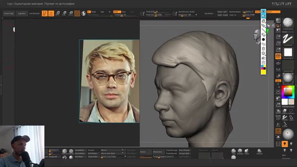Choose the line tool in annotation bar
The height and width of the screenshot is (167, 297).
point(264,30)
